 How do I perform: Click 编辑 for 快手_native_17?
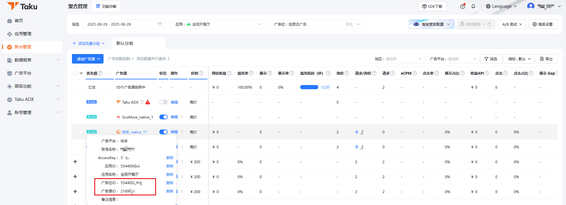174,132
